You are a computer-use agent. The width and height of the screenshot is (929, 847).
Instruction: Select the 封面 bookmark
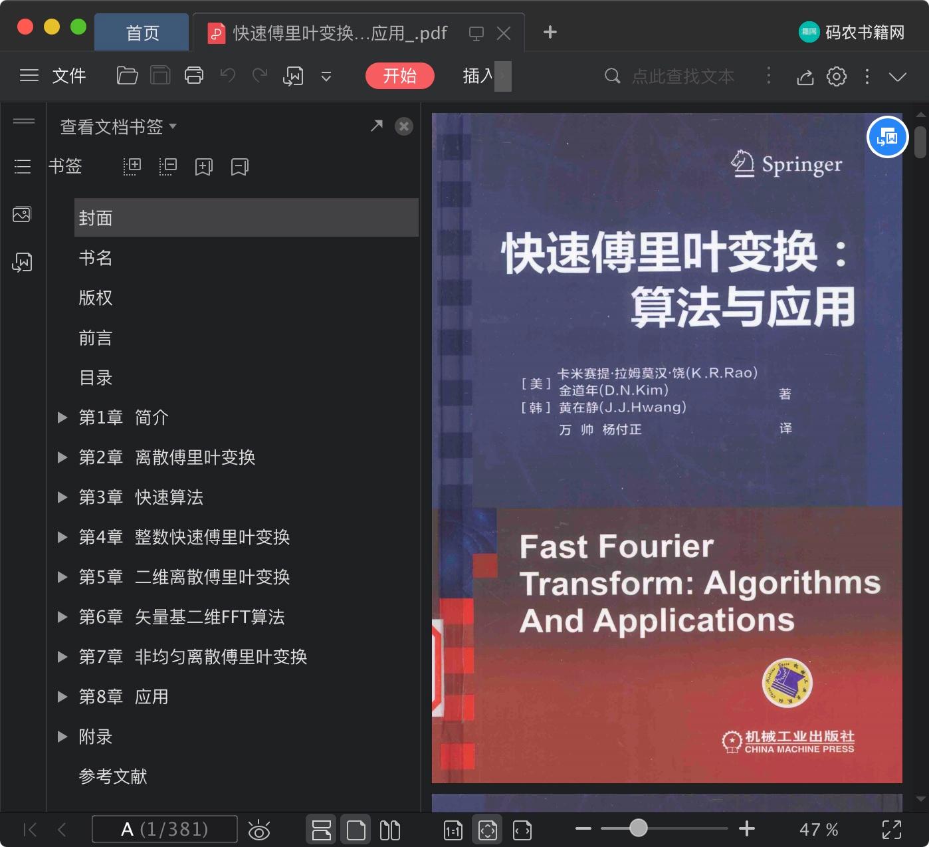point(247,217)
